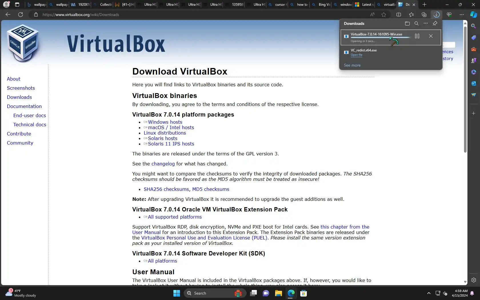Go to Screenshots in left navigation
The height and width of the screenshot is (300, 480).
point(21,88)
